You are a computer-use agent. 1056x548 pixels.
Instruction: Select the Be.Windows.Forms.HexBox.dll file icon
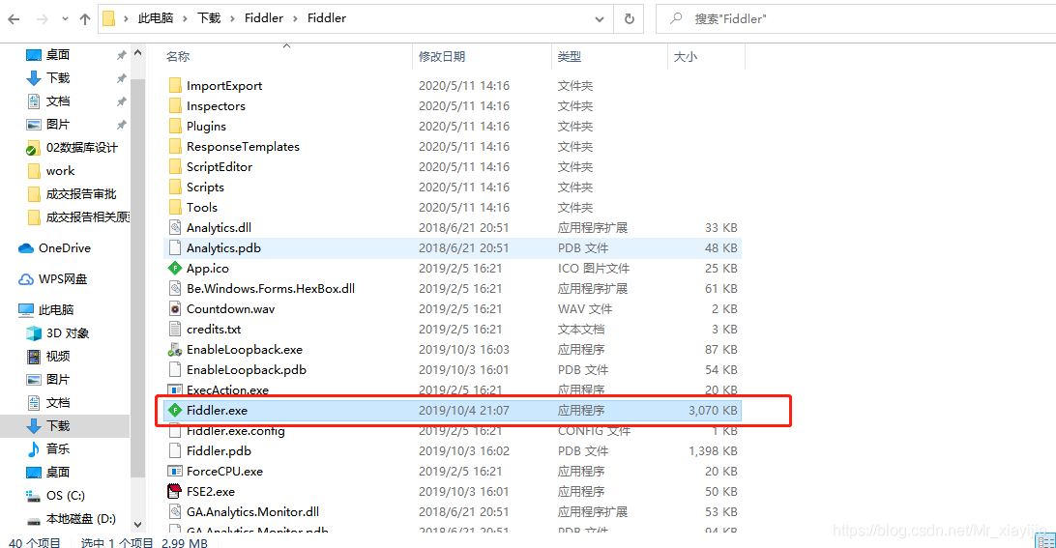coord(175,288)
